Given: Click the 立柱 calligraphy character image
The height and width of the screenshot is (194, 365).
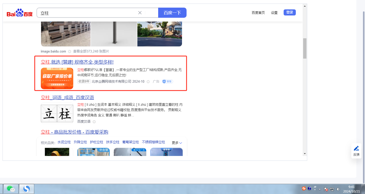Looking at the screenshot, I should (x=57, y=114).
